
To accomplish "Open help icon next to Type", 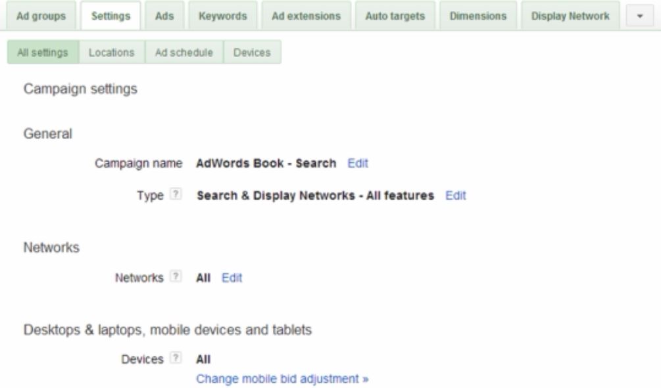I will pos(176,194).
